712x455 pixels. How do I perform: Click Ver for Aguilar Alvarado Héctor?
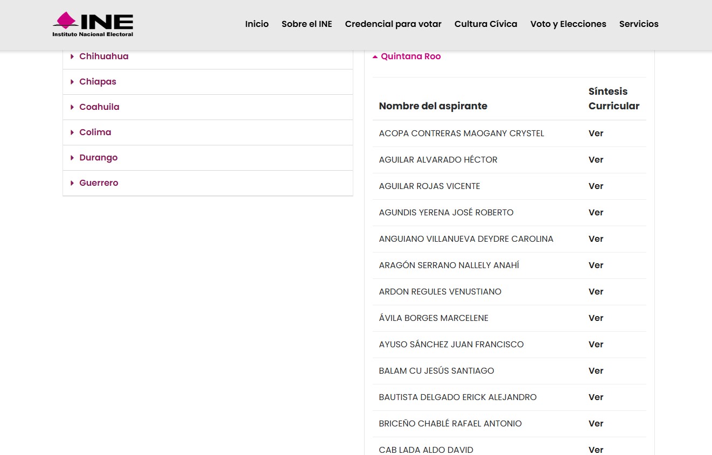pyautogui.click(x=596, y=160)
